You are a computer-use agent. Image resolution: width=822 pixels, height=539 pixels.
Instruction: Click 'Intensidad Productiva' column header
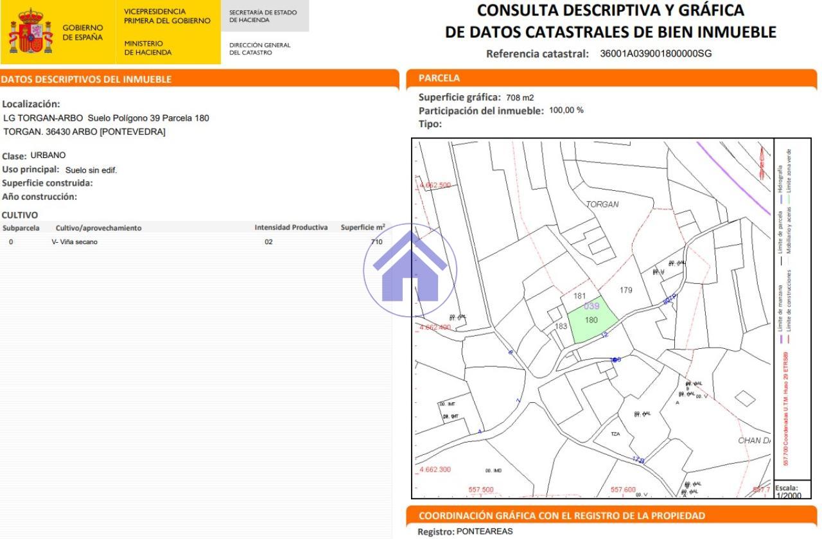pos(291,227)
